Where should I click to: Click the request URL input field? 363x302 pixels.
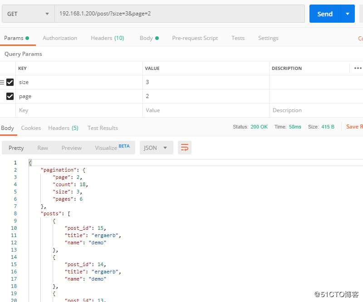[x=180, y=14]
